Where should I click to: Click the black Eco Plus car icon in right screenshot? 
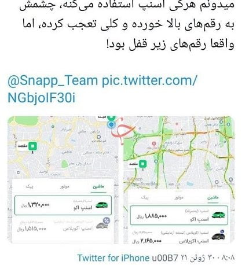pyautogui.click(x=218, y=236)
